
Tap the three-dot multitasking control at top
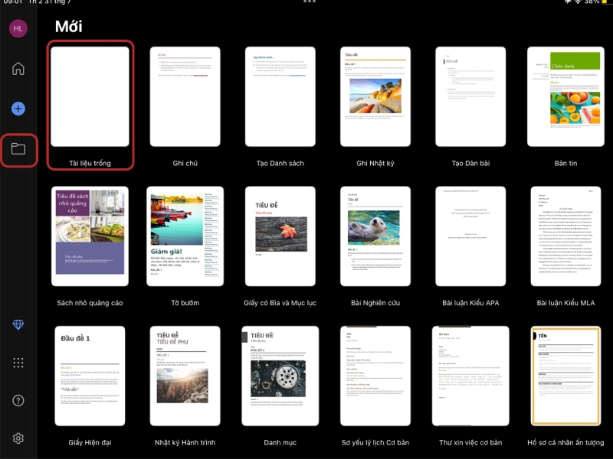(x=310, y=2)
